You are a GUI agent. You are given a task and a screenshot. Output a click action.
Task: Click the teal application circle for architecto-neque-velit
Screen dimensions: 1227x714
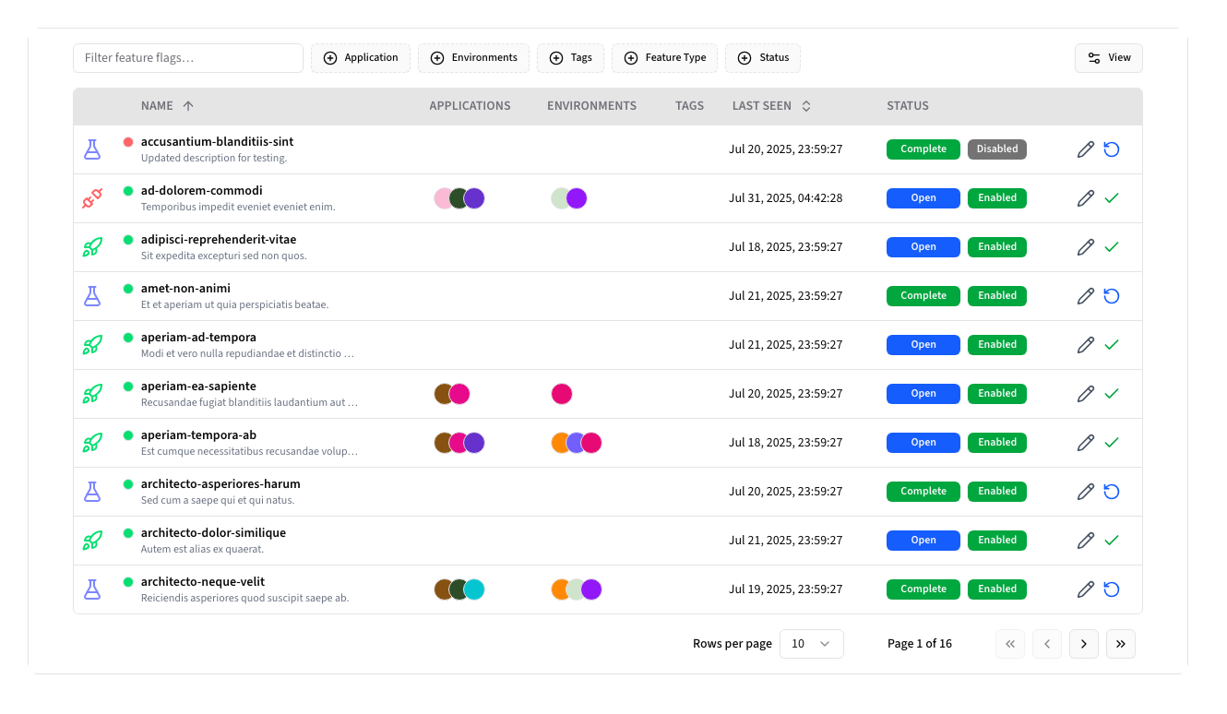pos(474,589)
